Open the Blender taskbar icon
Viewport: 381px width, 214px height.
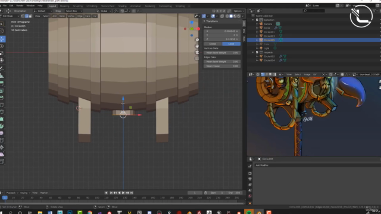click(259, 212)
